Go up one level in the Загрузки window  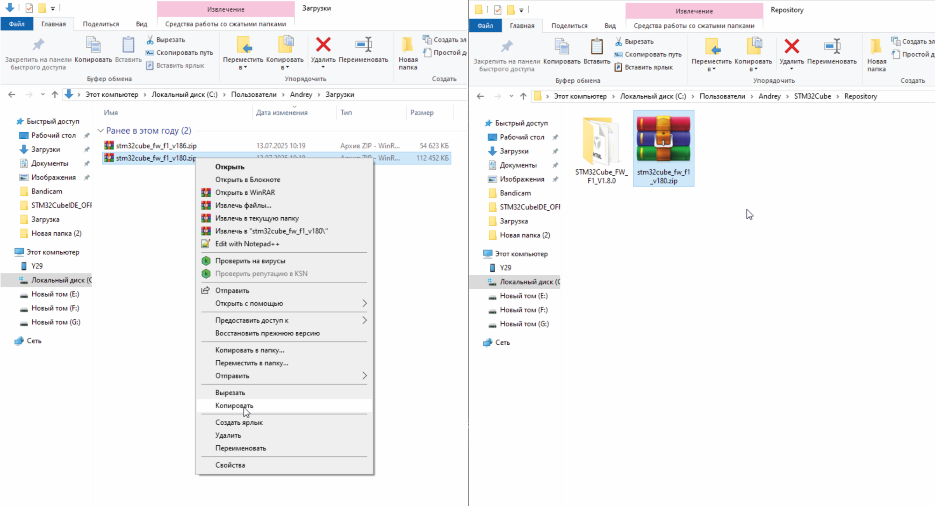(x=55, y=94)
